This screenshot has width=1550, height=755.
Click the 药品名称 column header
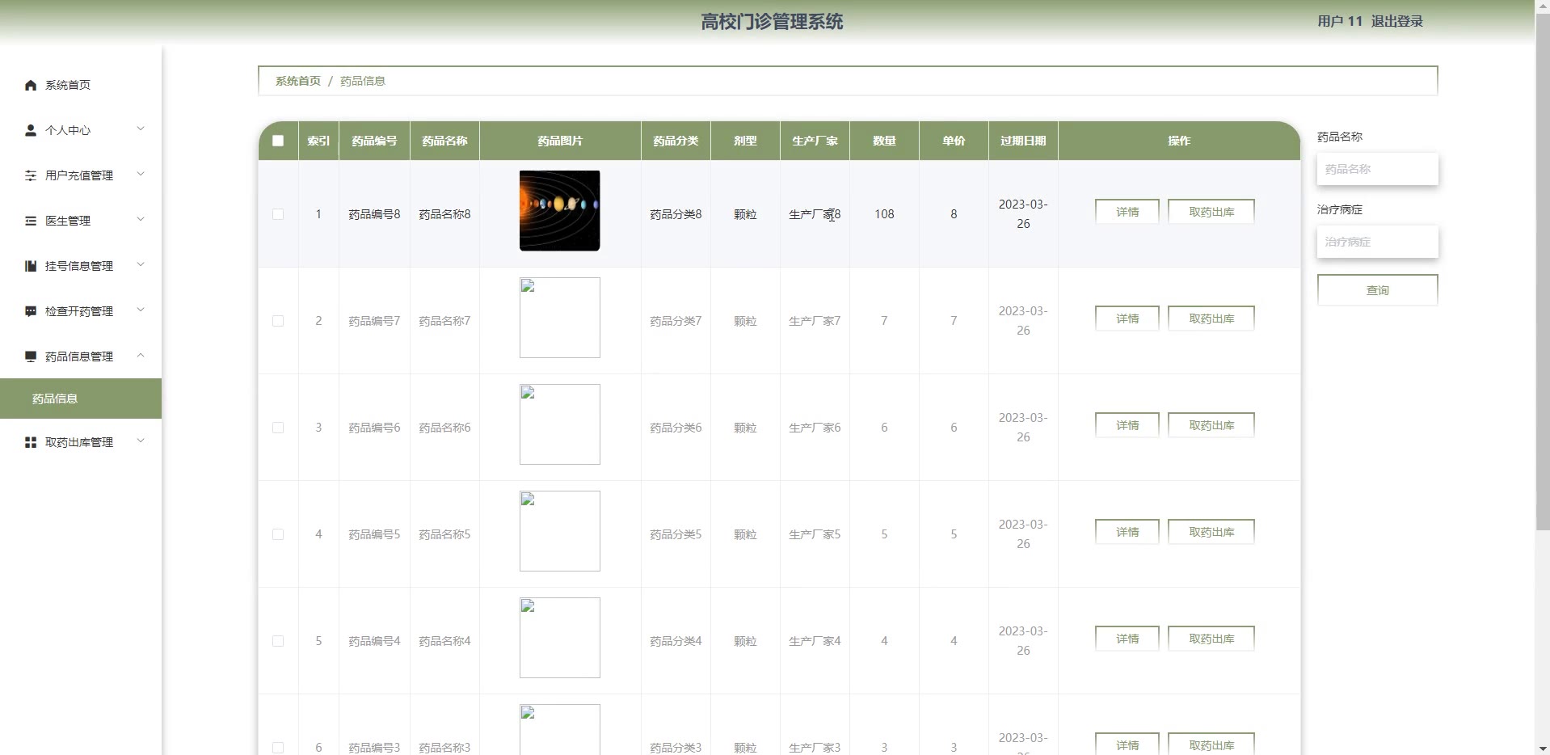[444, 141]
